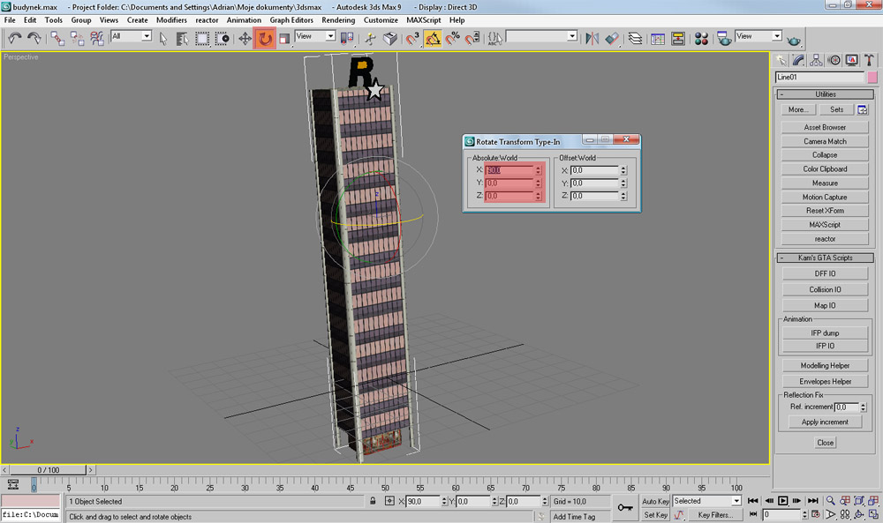Enable Auto Key animation mode
883x523 pixels.
pyautogui.click(x=655, y=501)
